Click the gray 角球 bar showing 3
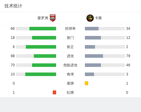The height and width of the screenshot is (112, 141). [89, 74]
